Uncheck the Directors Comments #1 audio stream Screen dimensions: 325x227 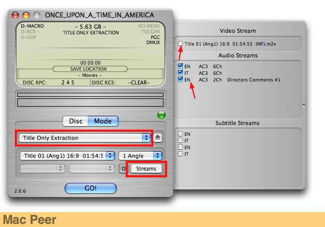180,79
